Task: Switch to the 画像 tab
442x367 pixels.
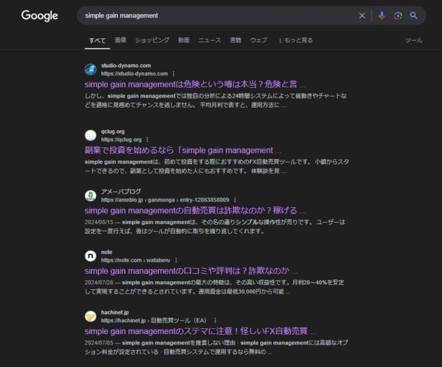Action: 120,40
